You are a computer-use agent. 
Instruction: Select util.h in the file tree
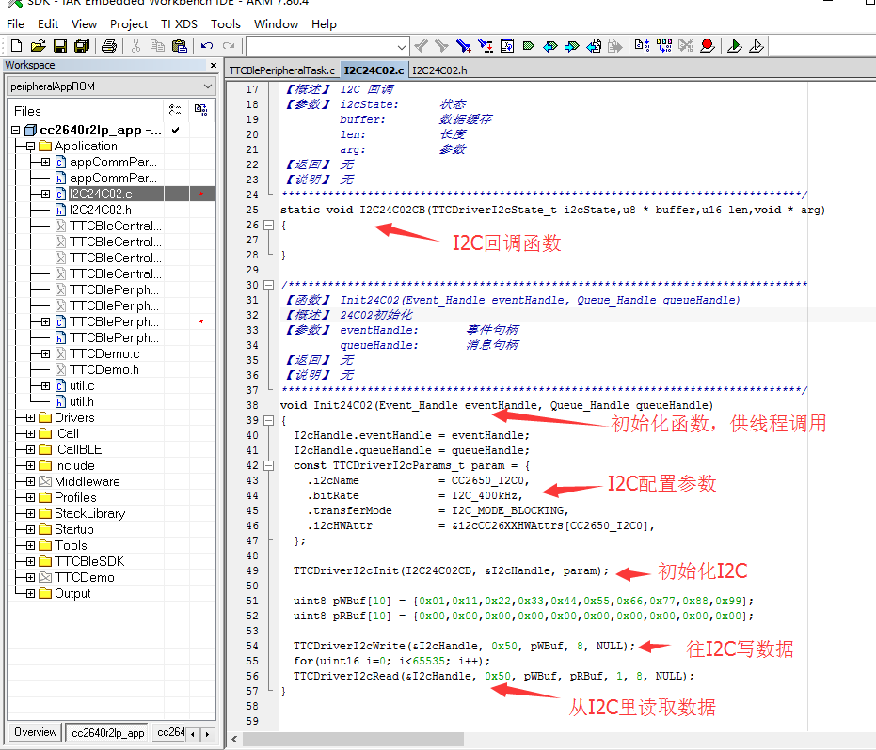click(x=82, y=402)
